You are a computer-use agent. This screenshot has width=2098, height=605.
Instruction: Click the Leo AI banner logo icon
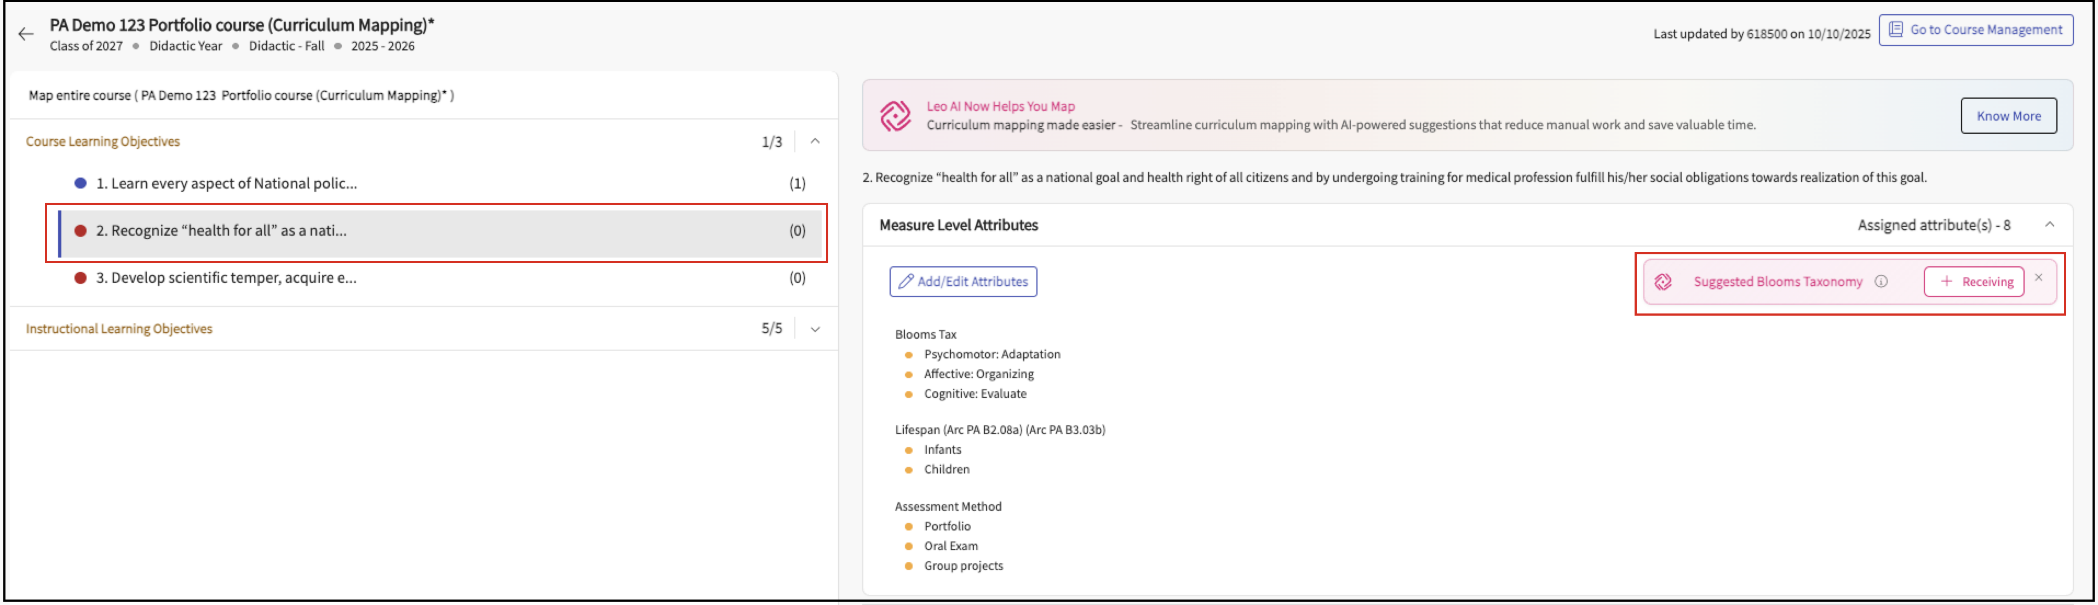point(895,116)
